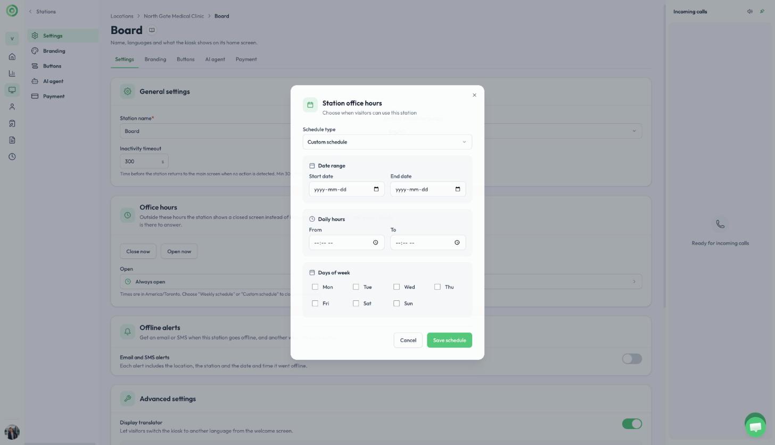Check the Thu checkbox
The width and height of the screenshot is (775, 445).
438,287
